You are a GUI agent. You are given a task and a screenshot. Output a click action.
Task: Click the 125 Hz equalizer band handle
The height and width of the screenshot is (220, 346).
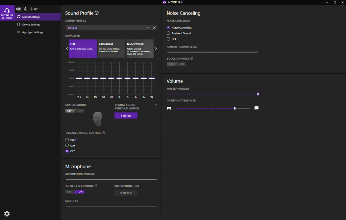(x=95, y=78)
